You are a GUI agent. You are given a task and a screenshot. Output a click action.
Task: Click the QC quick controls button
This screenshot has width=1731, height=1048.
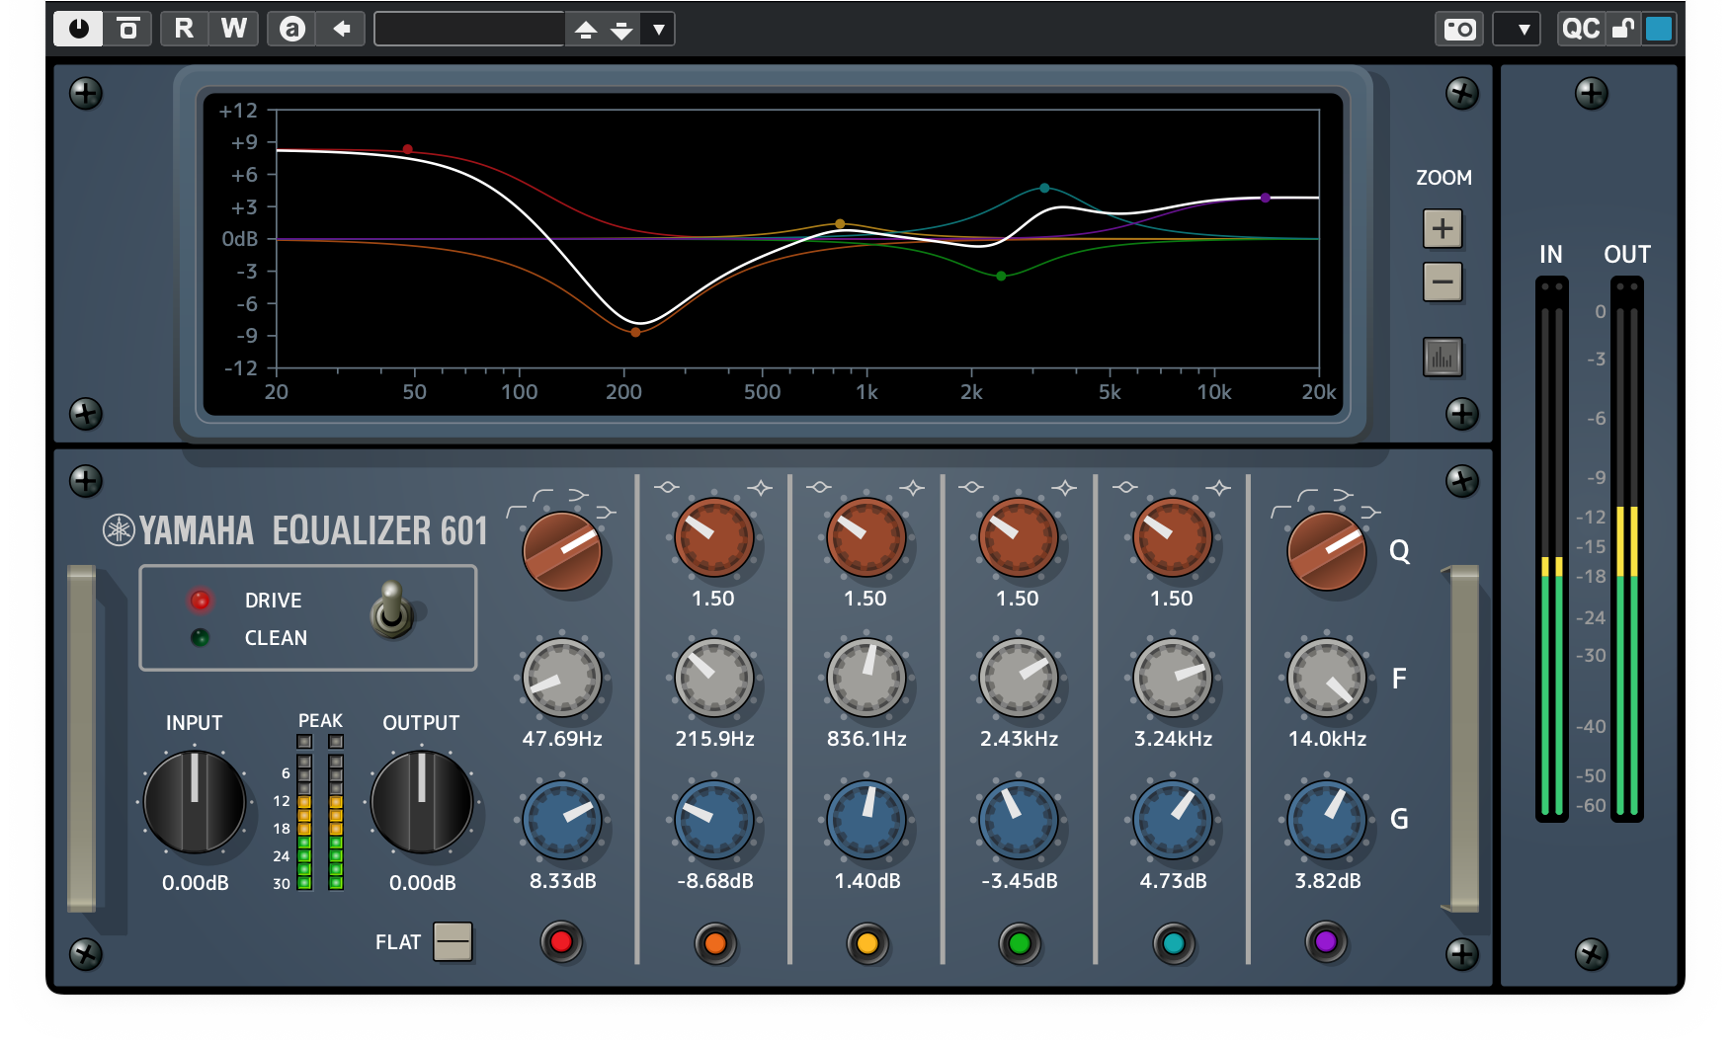(1580, 29)
